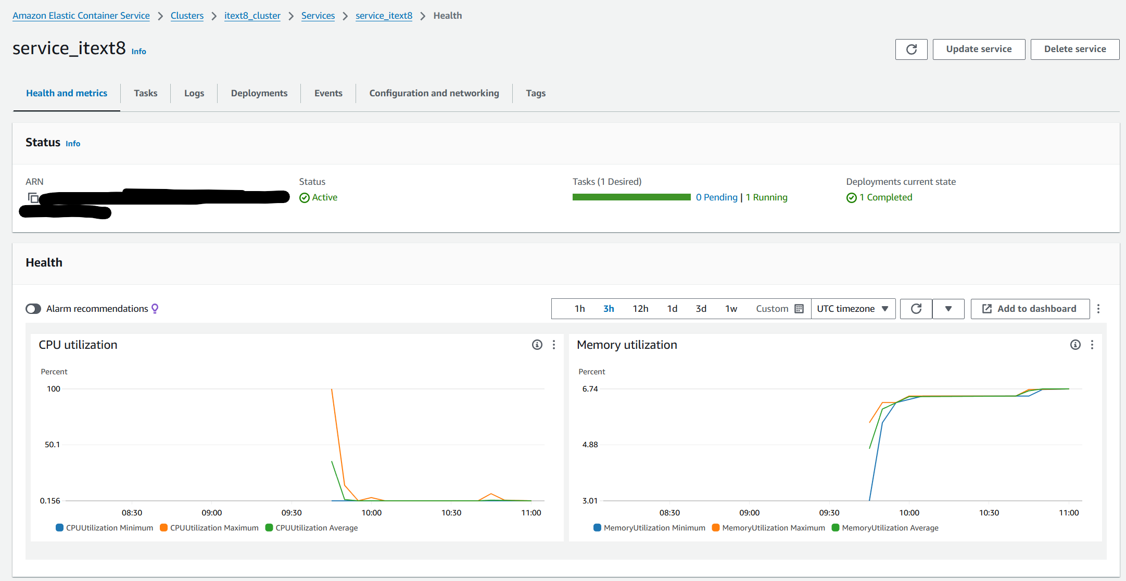This screenshot has height=581, width=1126.
Task: Copy the ARN using copy icon
Action: [x=33, y=198]
